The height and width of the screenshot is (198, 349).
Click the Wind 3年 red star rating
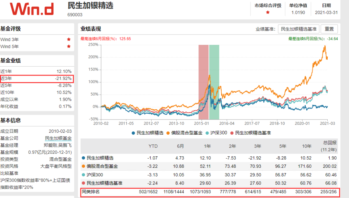point(69,39)
